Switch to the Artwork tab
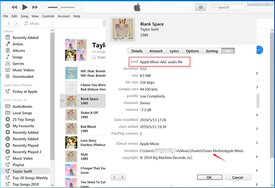Image resolution: width=275 pixels, height=188 pixels. pos(156,51)
